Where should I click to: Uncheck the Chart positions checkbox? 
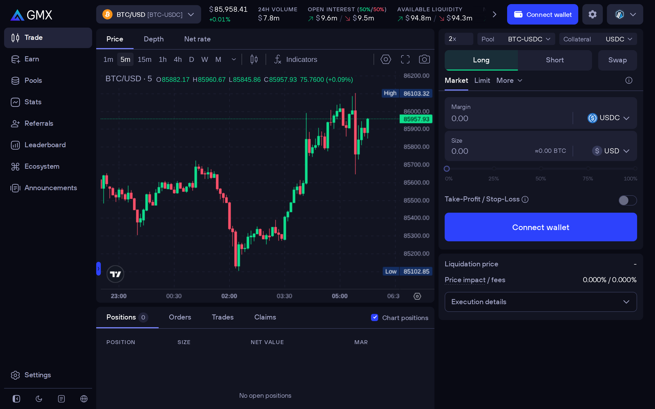click(x=375, y=317)
